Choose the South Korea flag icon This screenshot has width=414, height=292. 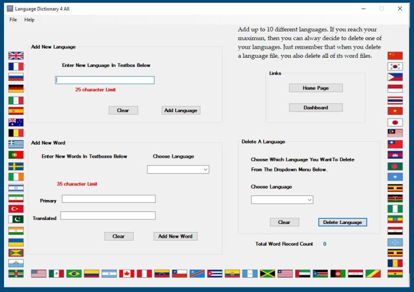click(395, 66)
